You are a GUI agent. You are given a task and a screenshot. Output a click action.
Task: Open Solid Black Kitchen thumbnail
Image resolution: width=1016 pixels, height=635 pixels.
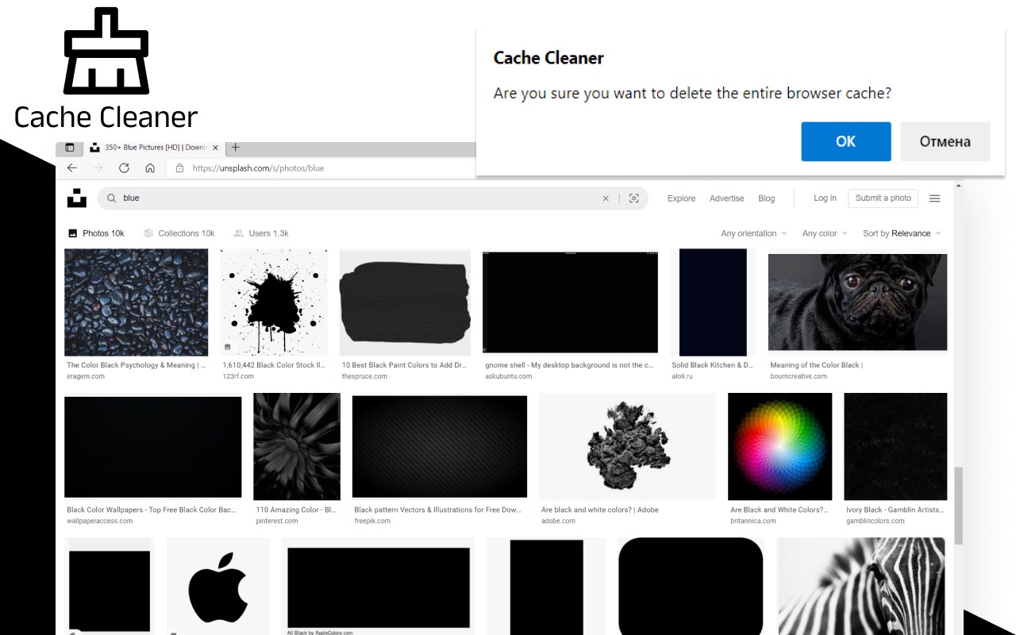(x=713, y=302)
